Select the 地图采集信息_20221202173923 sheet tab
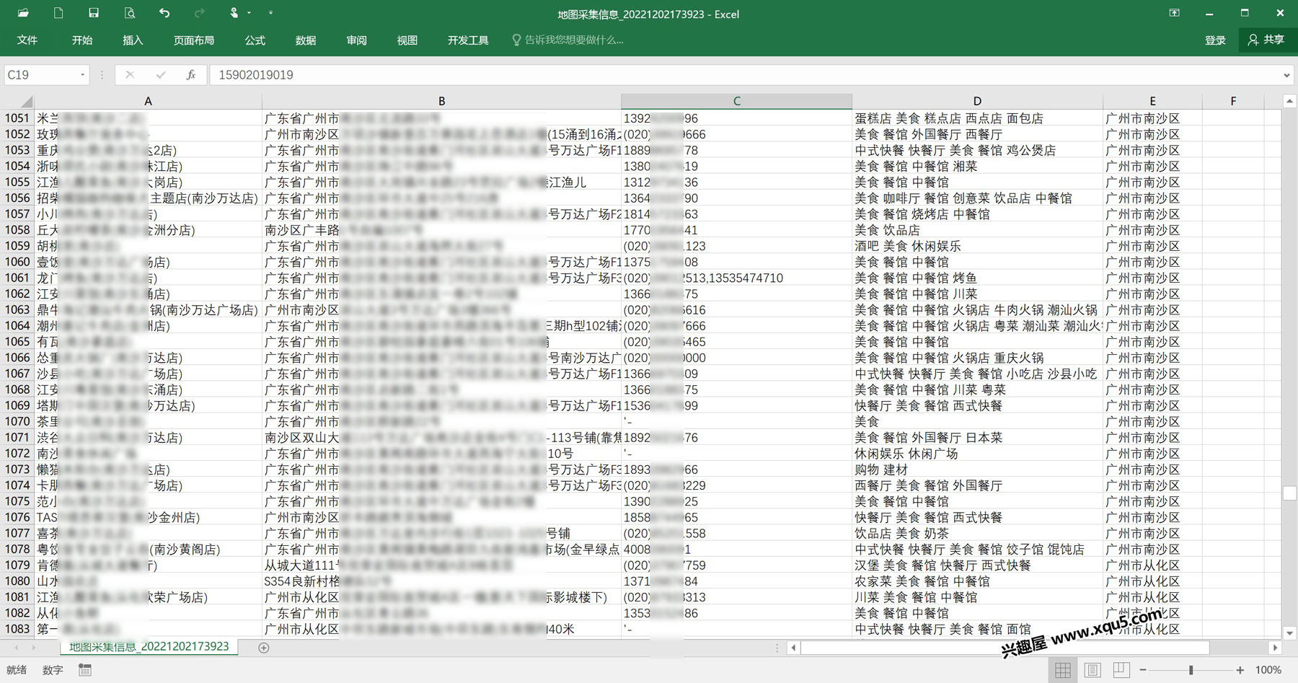The width and height of the screenshot is (1298, 683). 149,647
